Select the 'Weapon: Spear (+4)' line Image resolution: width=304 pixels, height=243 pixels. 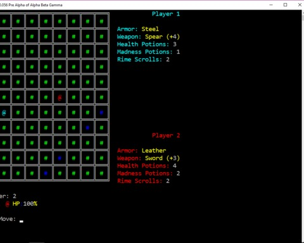click(x=148, y=37)
